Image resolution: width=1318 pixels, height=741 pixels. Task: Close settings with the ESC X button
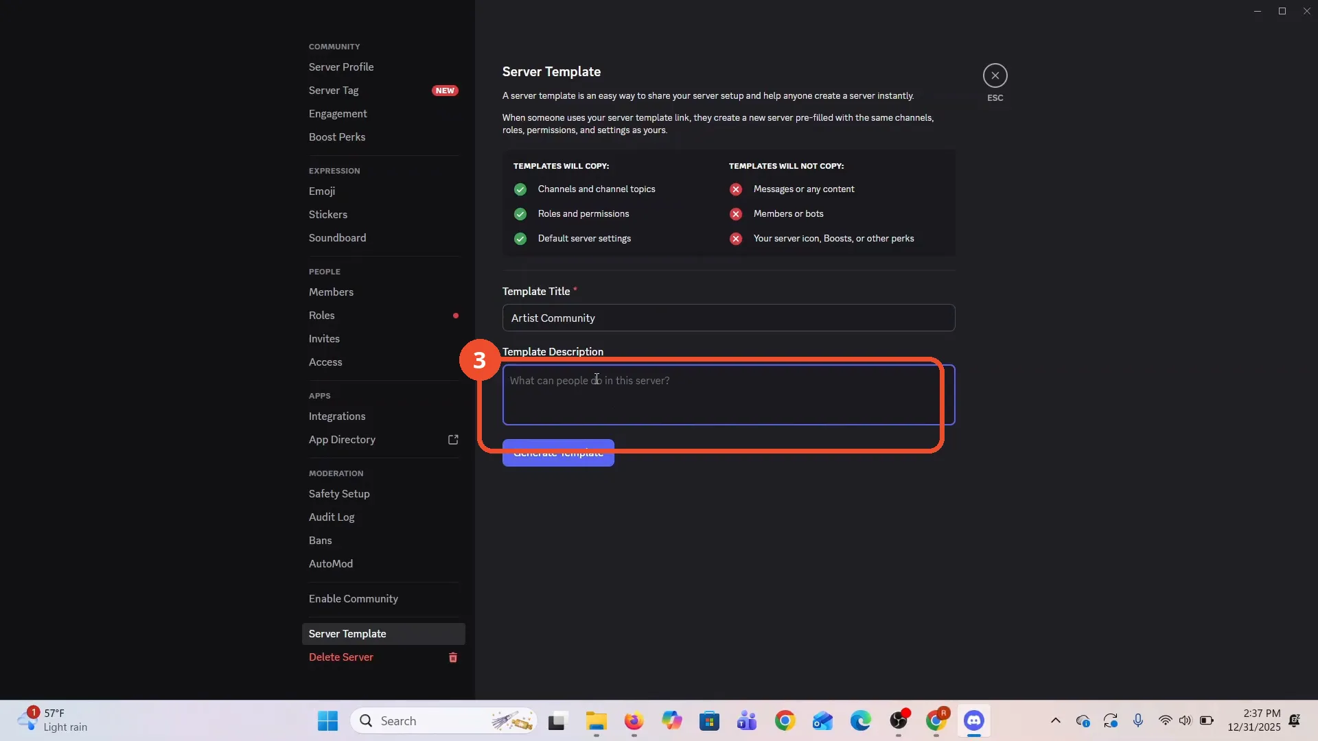[x=995, y=75]
